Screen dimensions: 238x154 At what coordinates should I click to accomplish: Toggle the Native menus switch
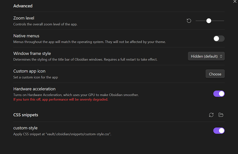[x=219, y=38]
